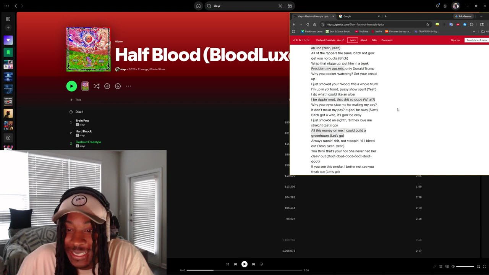Click Sign Up on Genius
This screenshot has height=275, width=489.
[455, 40]
